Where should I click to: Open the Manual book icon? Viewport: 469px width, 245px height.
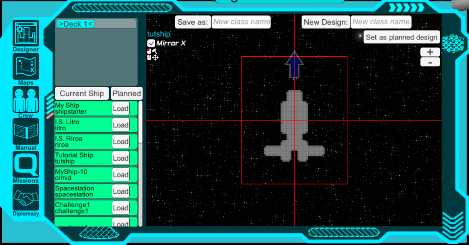(26, 132)
